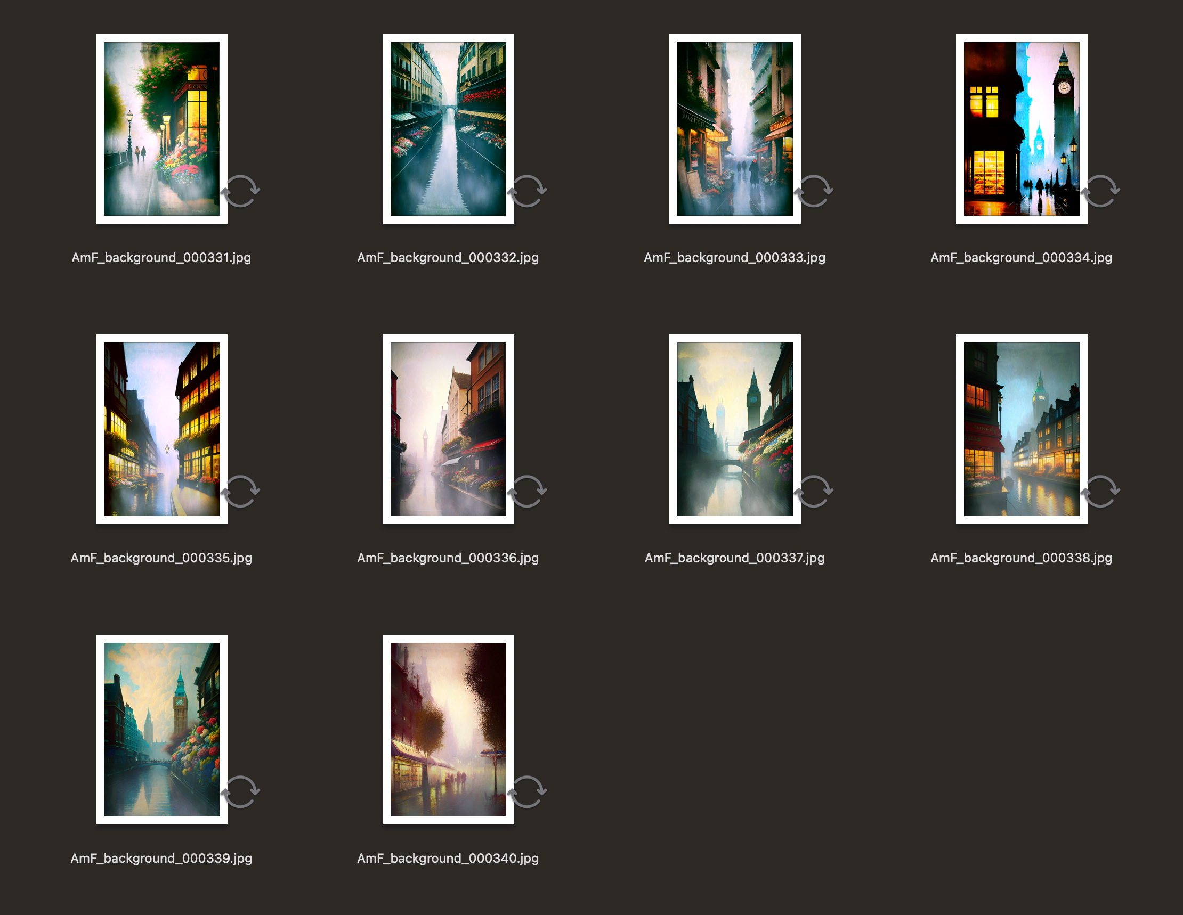Click the filename label AmF_background_000336.jpg
1183x915 pixels.
click(x=448, y=558)
